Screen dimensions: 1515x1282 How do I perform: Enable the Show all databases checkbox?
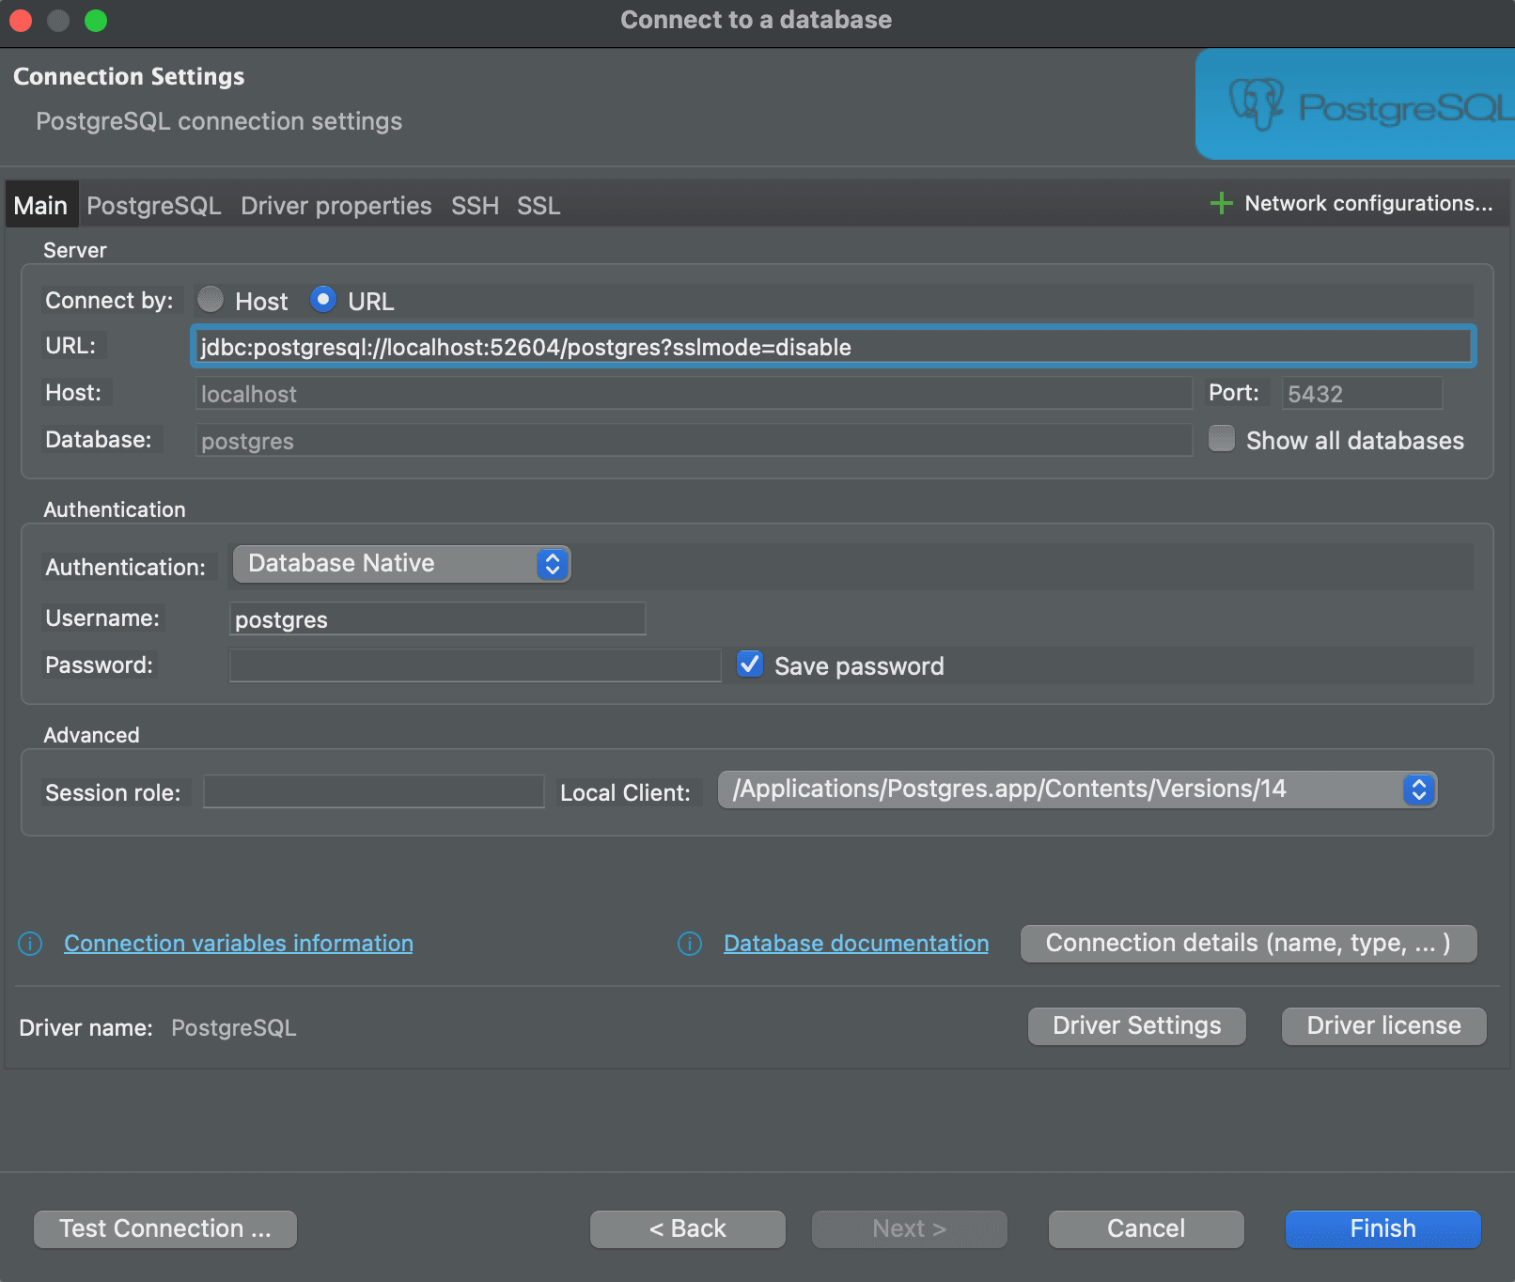(1221, 439)
